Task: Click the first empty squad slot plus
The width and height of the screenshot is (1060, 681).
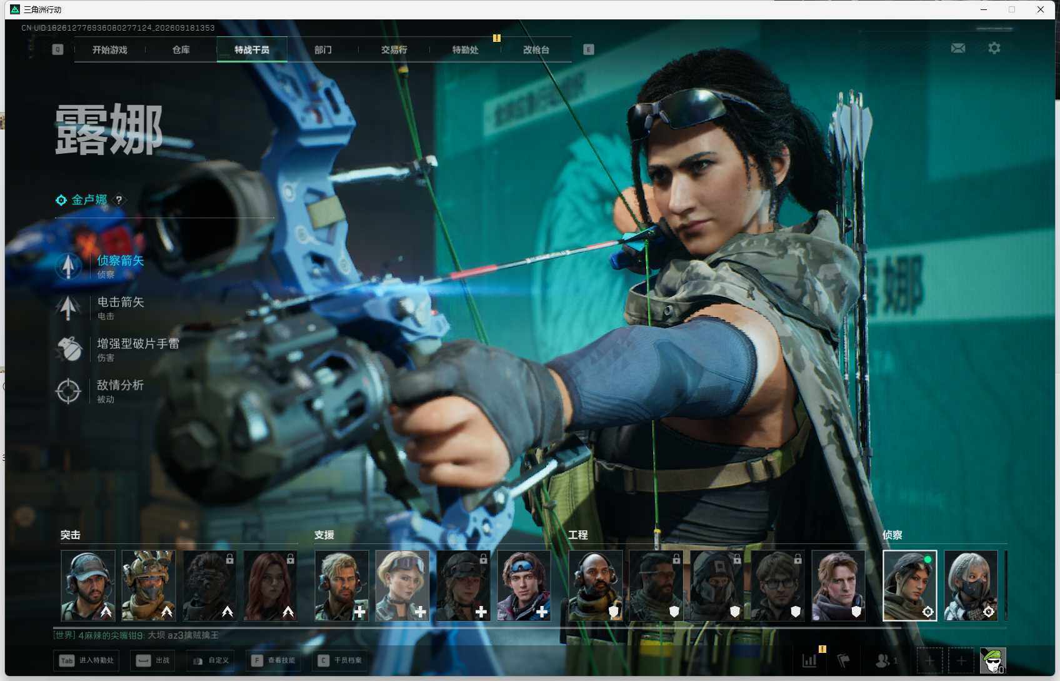Action: 929,660
